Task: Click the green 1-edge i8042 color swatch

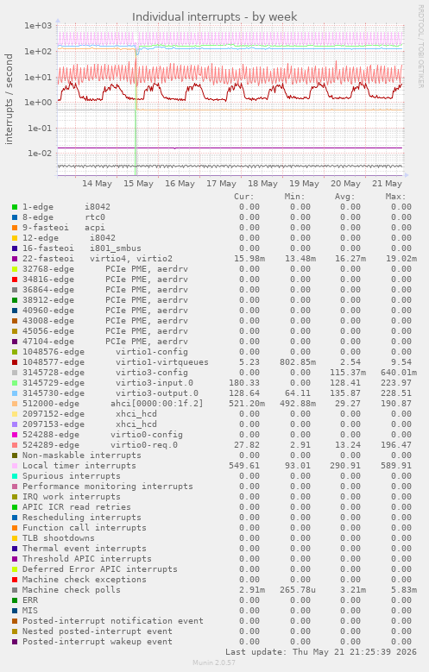Action: [15, 207]
